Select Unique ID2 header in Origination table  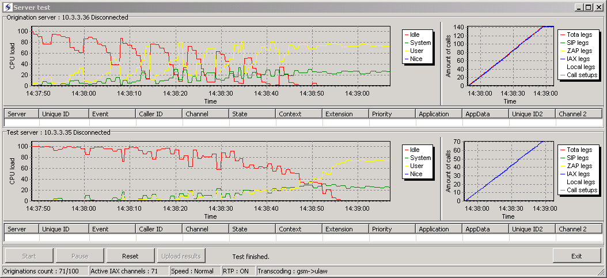pyautogui.click(x=532, y=114)
